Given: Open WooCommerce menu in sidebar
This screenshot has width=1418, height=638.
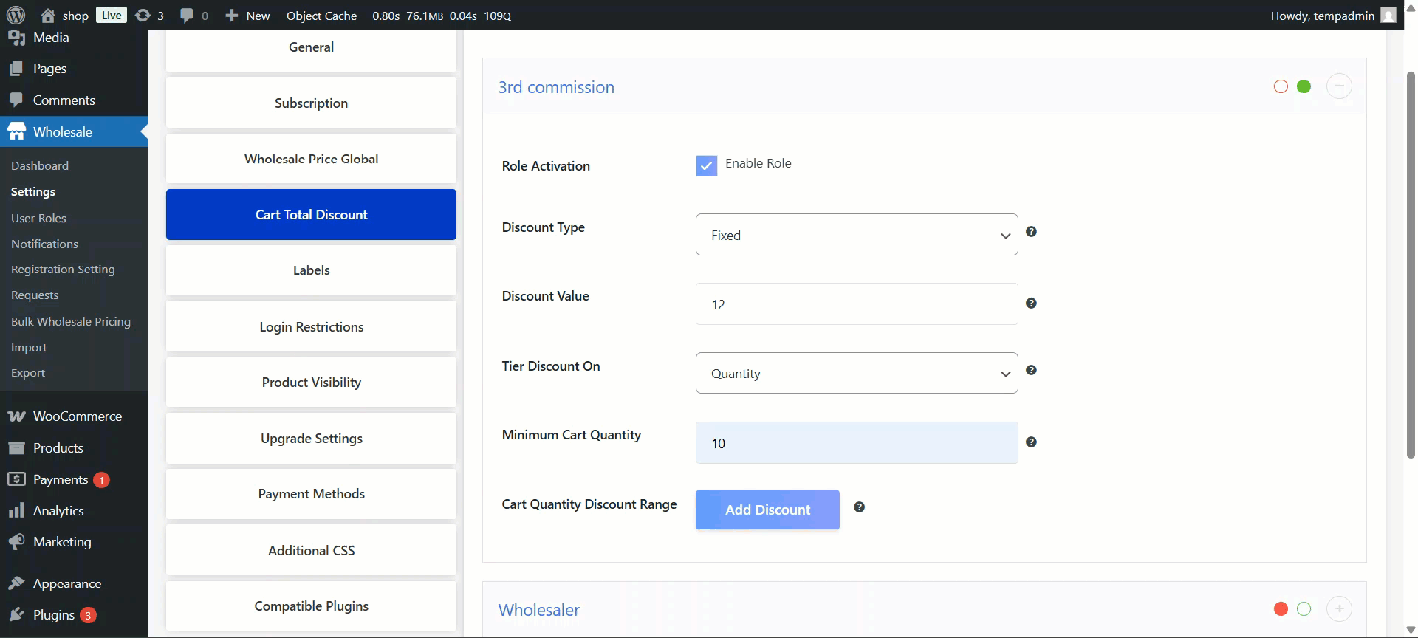Looking at the screenshot, I should [x=74, y=416].
